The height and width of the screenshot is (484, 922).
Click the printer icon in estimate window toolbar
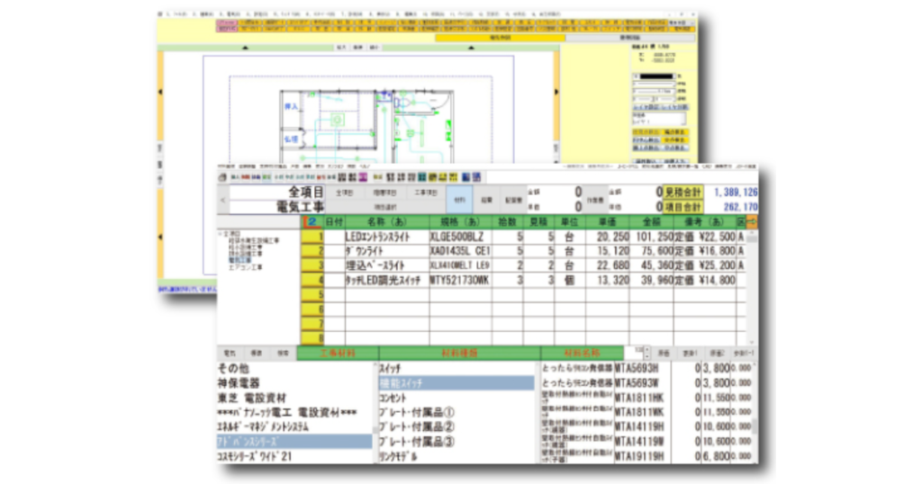222,177
